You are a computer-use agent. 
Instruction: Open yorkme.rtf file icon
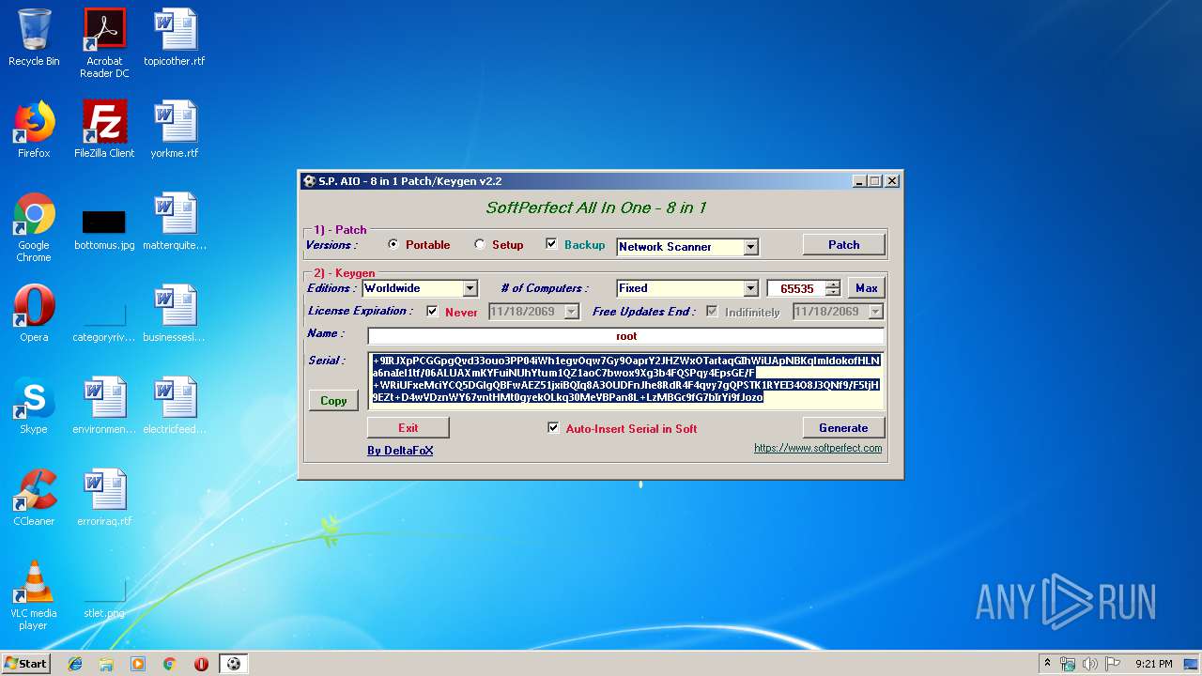(x=175, y=130)
